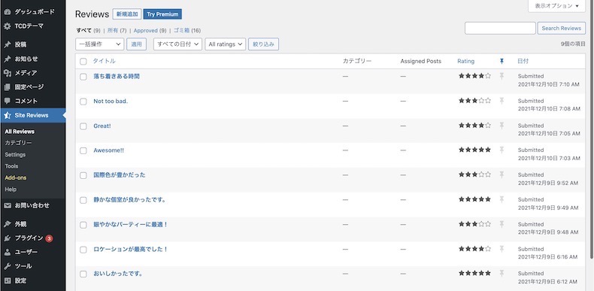This screenshot has width=594, height=291.
Task: Pin the Not too bad. review
Action: click(502, 101)
